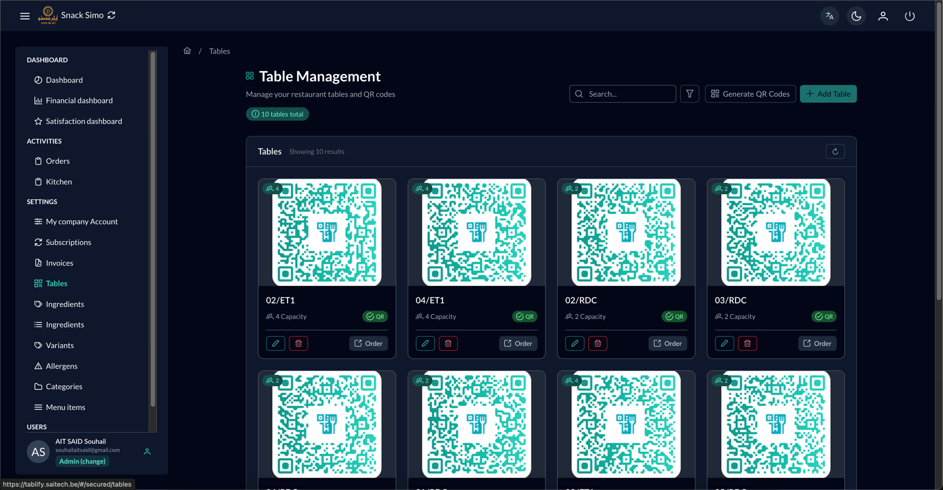
Task: Click the AS avatar in sidebar
Action: 38,452
